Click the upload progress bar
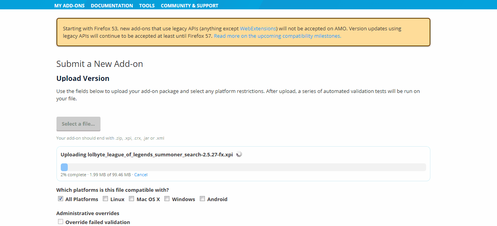Screen dimensions: 497x226 [243, 167]
